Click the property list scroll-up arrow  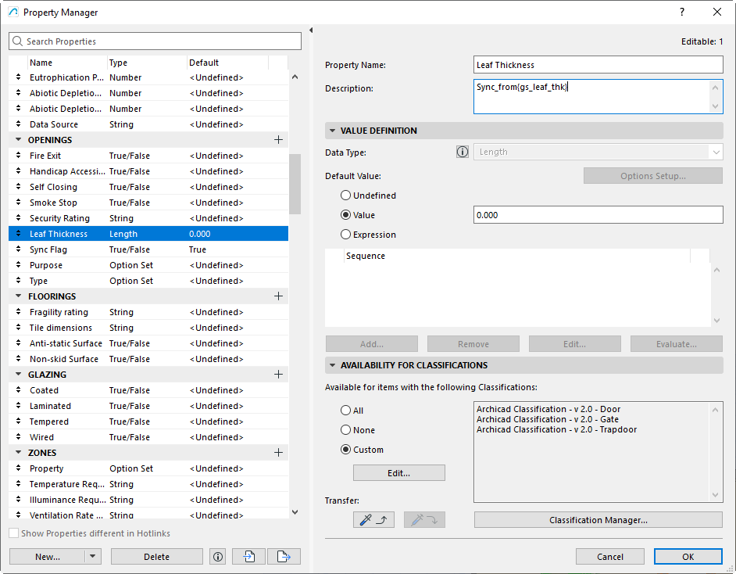click(295, 77)
